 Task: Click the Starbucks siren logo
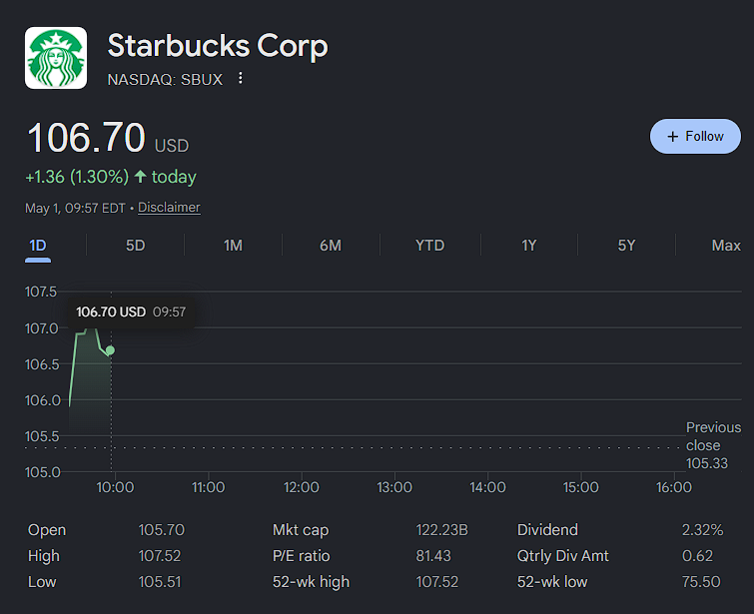point(56,58)
